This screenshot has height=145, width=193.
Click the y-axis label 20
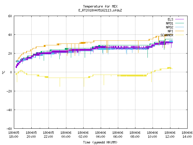pyautogui.click(x=10, y=53)
